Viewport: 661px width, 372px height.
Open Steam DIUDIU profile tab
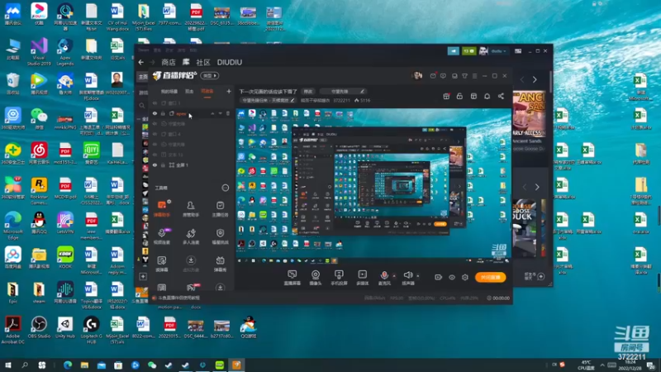tap(230, 62)
